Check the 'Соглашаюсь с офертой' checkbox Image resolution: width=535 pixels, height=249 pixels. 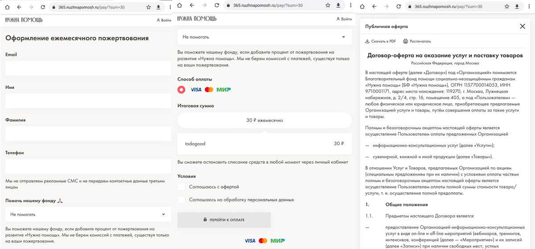click(x=181, y=187)
